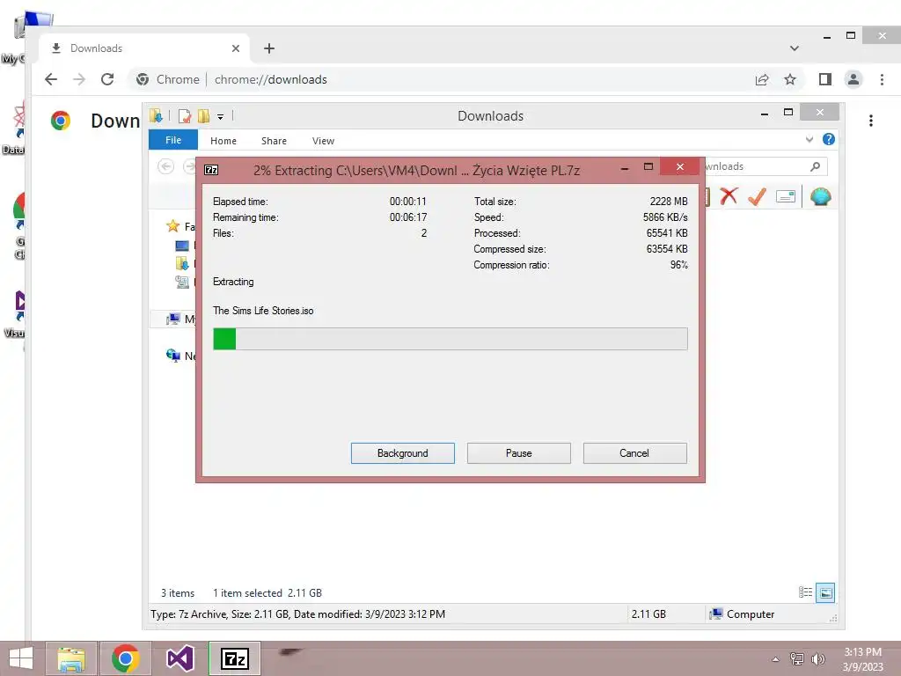Open Chrome profile icon
The width and height of the screenshot is (901, 676).
(853, 79)
